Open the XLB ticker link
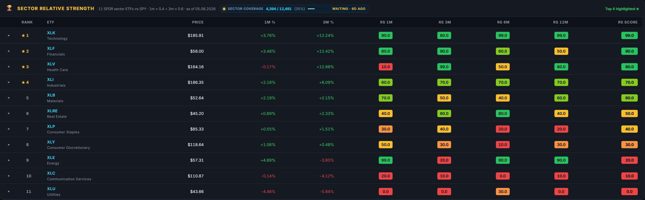The height and width of the screenshot is (200, 645). click(51, 95)
